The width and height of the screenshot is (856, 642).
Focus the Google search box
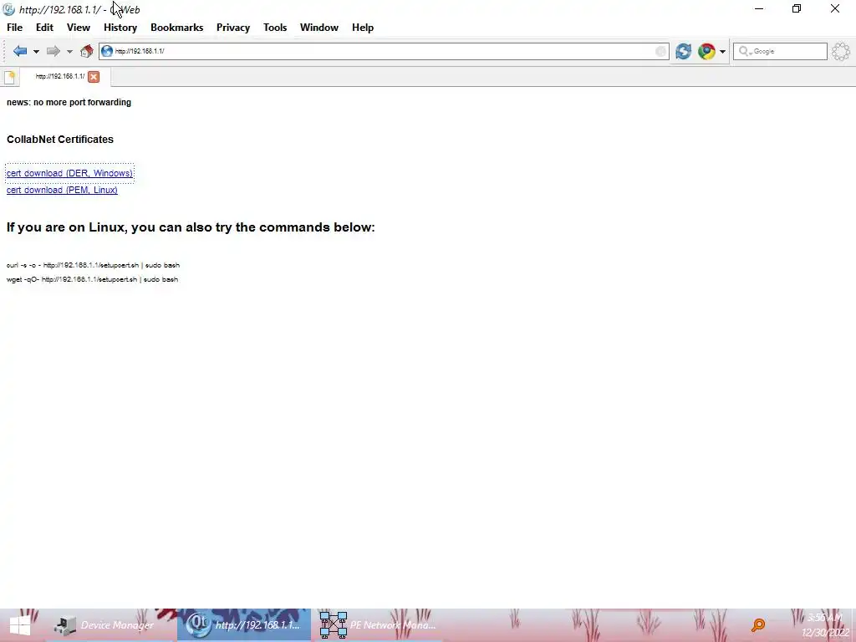pyautogui.click(x=780, y=51)
